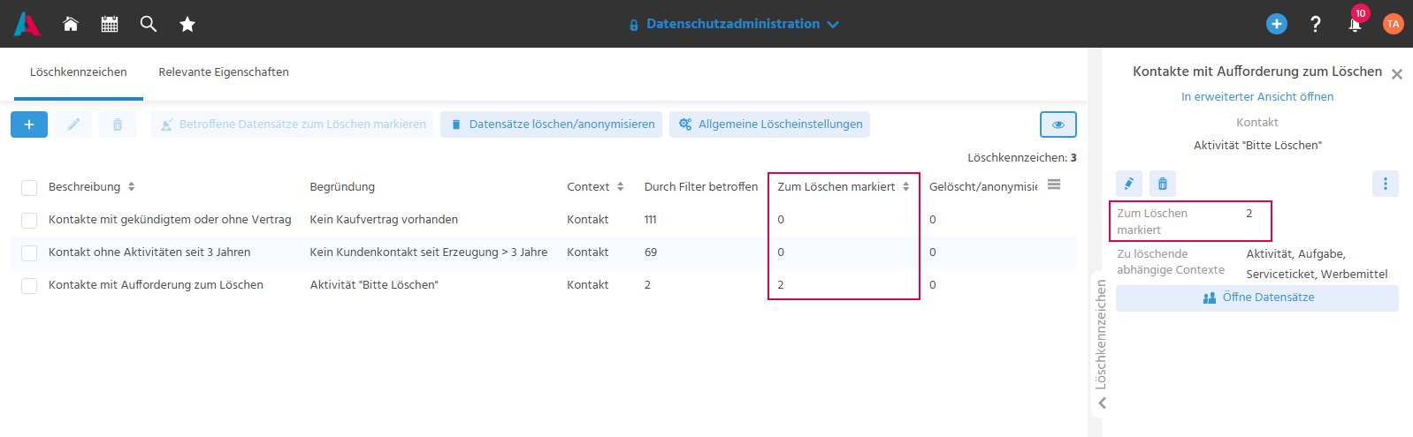Open the calendar icon in the top bar
Screen dimensions: 1413x437
(110, 24)
